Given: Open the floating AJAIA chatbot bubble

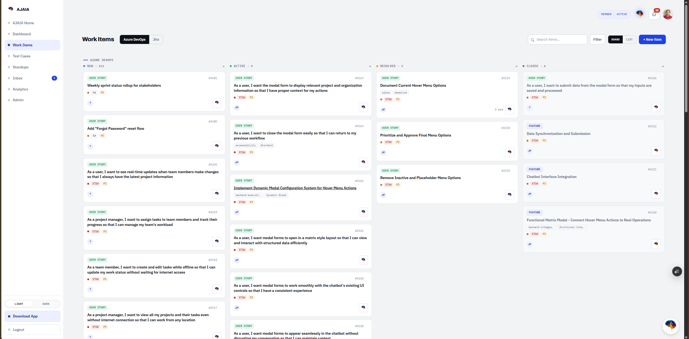Looking at the screenshot, I should click(x=670, y=326).
